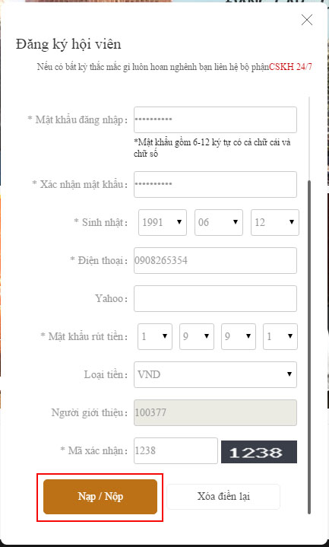Open second withdrawal PIN digit dropdown
The height and width of the screenshot is (547, 329).
[197, 336]
